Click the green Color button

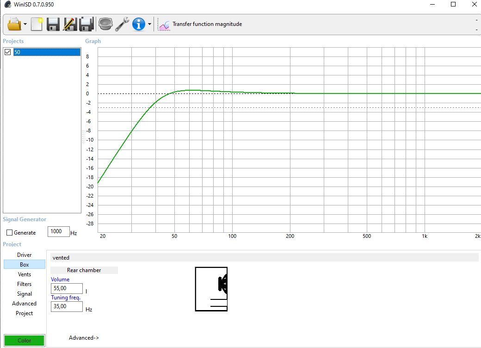pos(24,340)
